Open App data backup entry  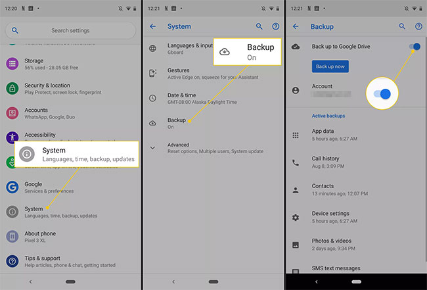point(357,135)
